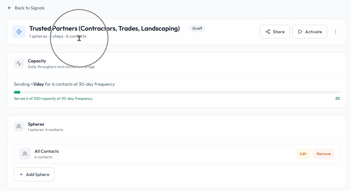This screenshot has height=191, width=351.
Task: Click the lightning bolt signal icon
Action: pyautogui.click(x=19, y=31)
